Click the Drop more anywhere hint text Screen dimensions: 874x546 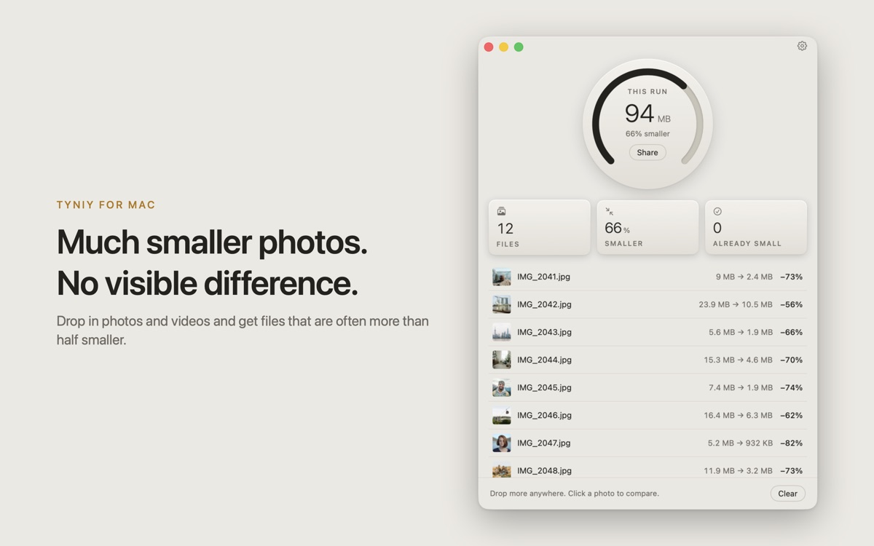point(575,494)
